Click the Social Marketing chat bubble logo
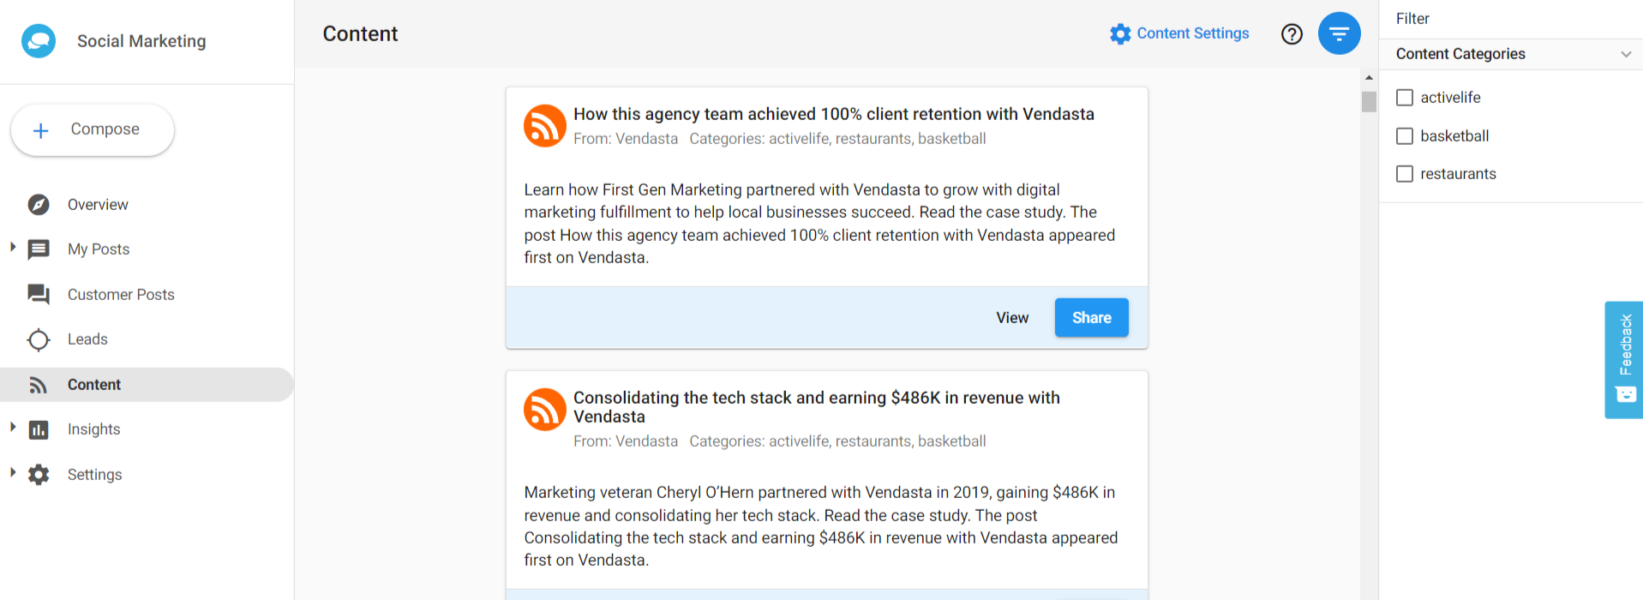1643x600 pixels. (x=39, y=40)
